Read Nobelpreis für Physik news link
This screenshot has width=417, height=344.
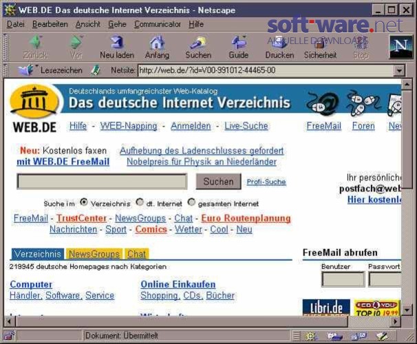(202, 162)
